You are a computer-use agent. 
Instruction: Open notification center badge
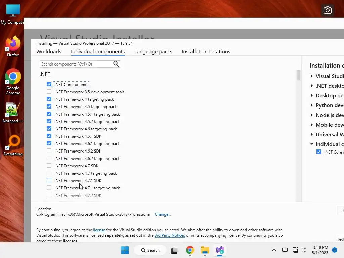(x=334, y=250)
